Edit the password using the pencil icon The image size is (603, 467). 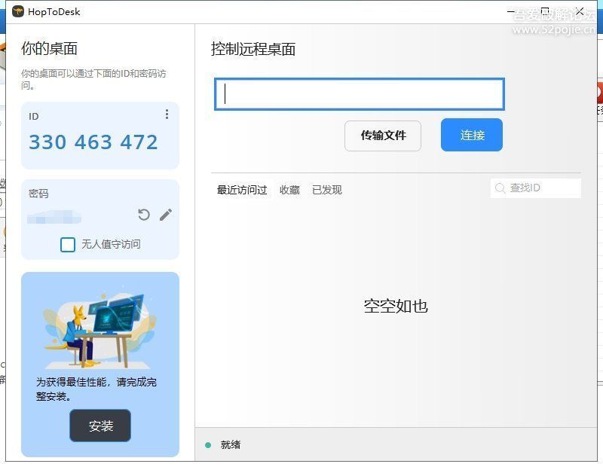click(166, 215)
